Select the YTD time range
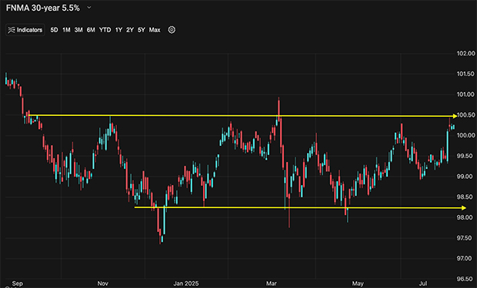This screenshot has height=288, width=477. 105,30
